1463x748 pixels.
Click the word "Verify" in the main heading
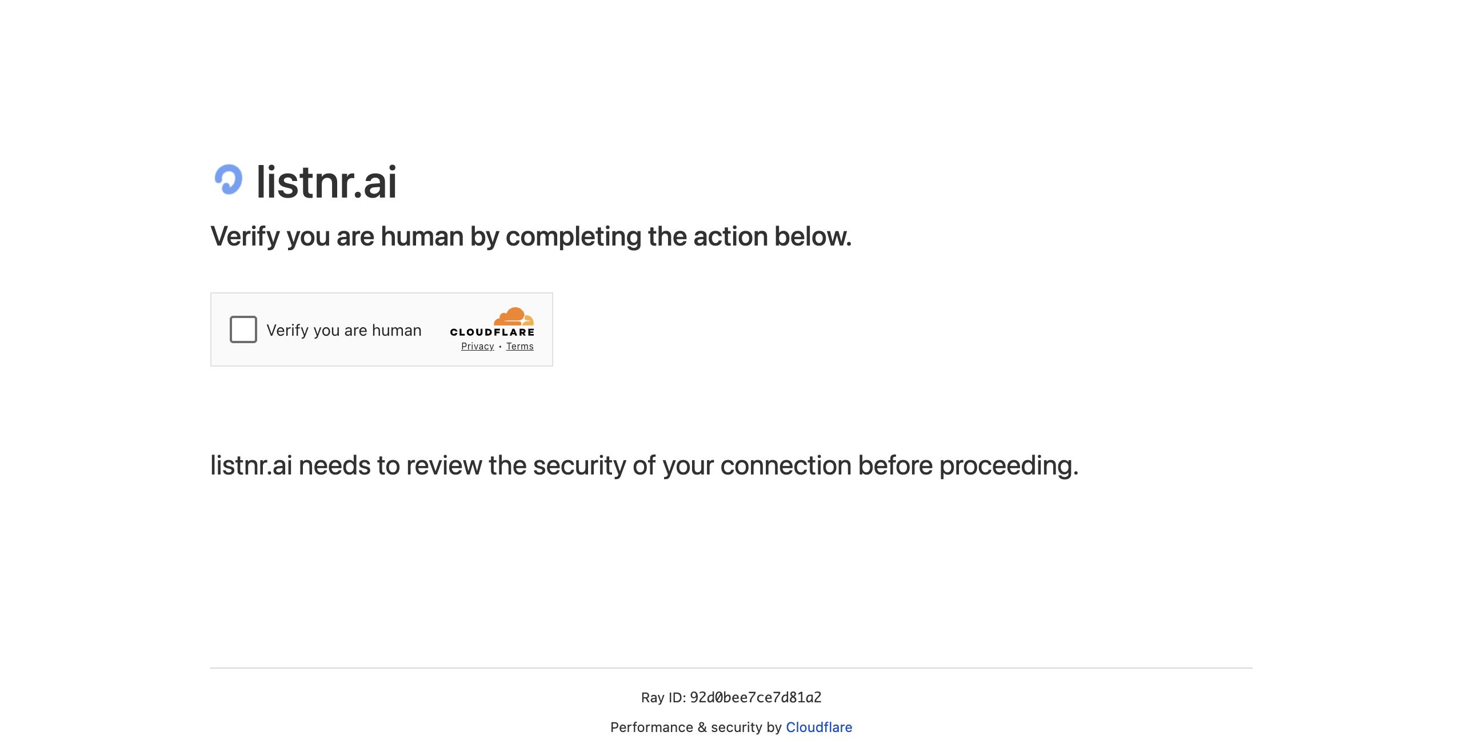[245, 236]
